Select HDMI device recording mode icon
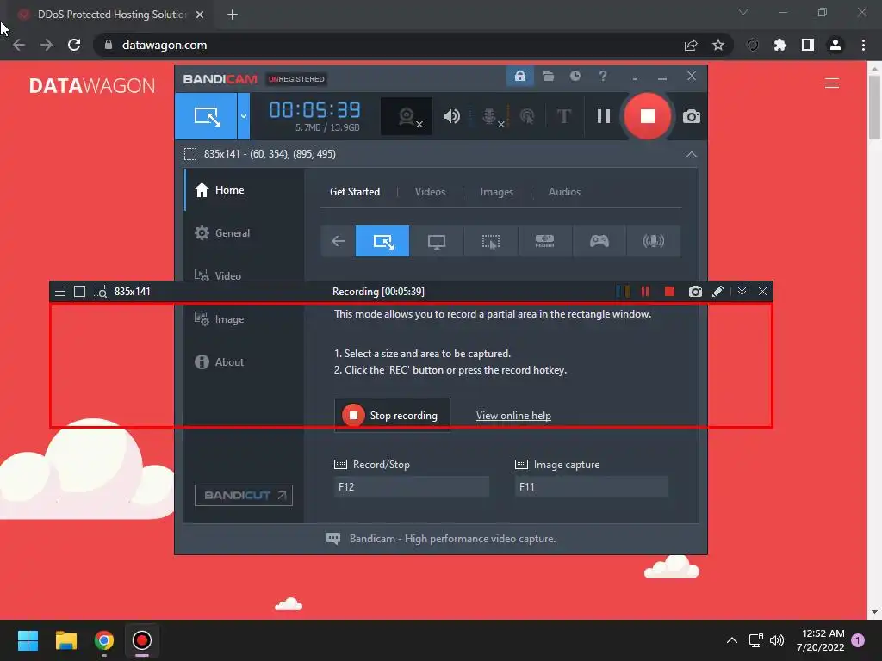The height and width of the screenshot is (661, 882). [x=544, y=241]
